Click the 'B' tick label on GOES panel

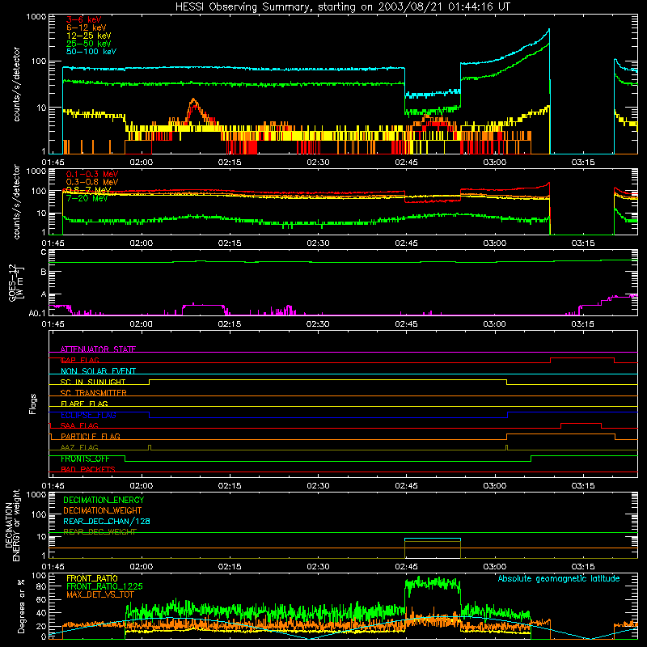pyautogui.click(x=44, y=272)
